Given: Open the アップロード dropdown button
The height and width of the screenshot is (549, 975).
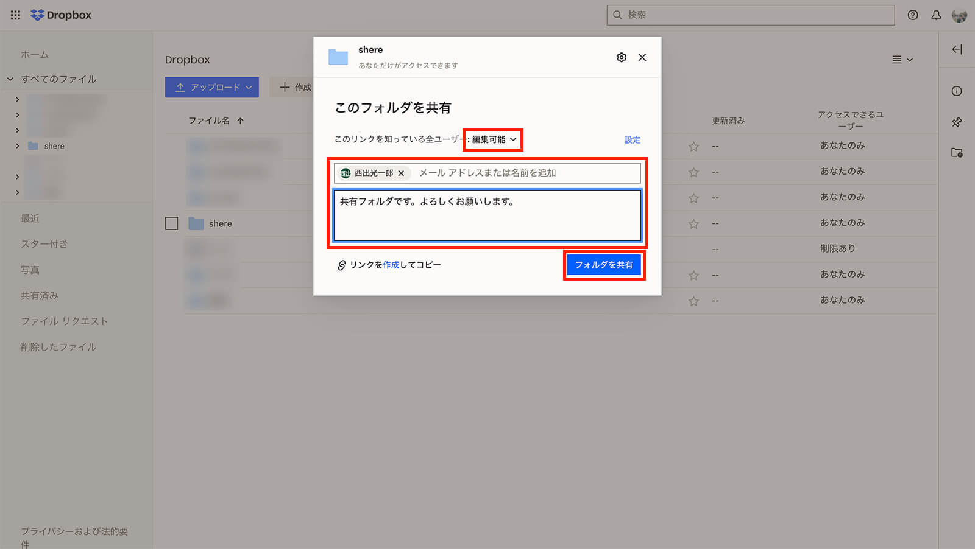Looking at the screenshot, I should tap(212, 87).
